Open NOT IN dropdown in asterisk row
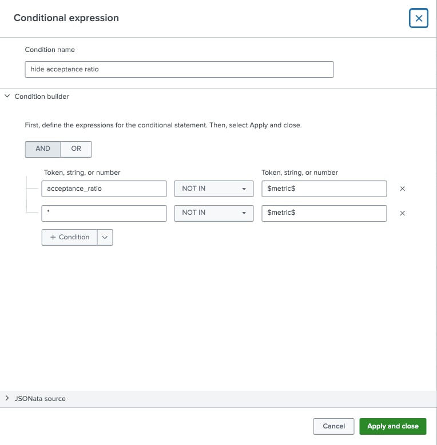 click(x=213, y=213)
